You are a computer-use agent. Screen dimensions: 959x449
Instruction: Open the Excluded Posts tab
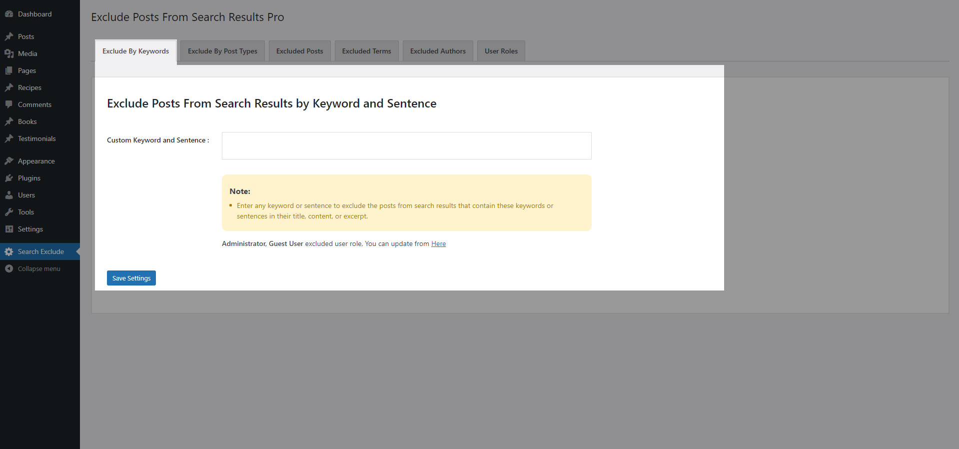click(x=300, y=51)
